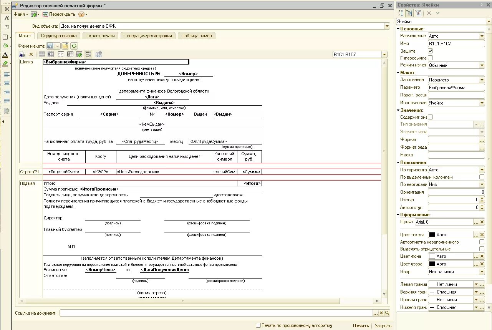Collapse the Основные properties section
Viewport: 492px width, 330px height.
coord(398,29)
